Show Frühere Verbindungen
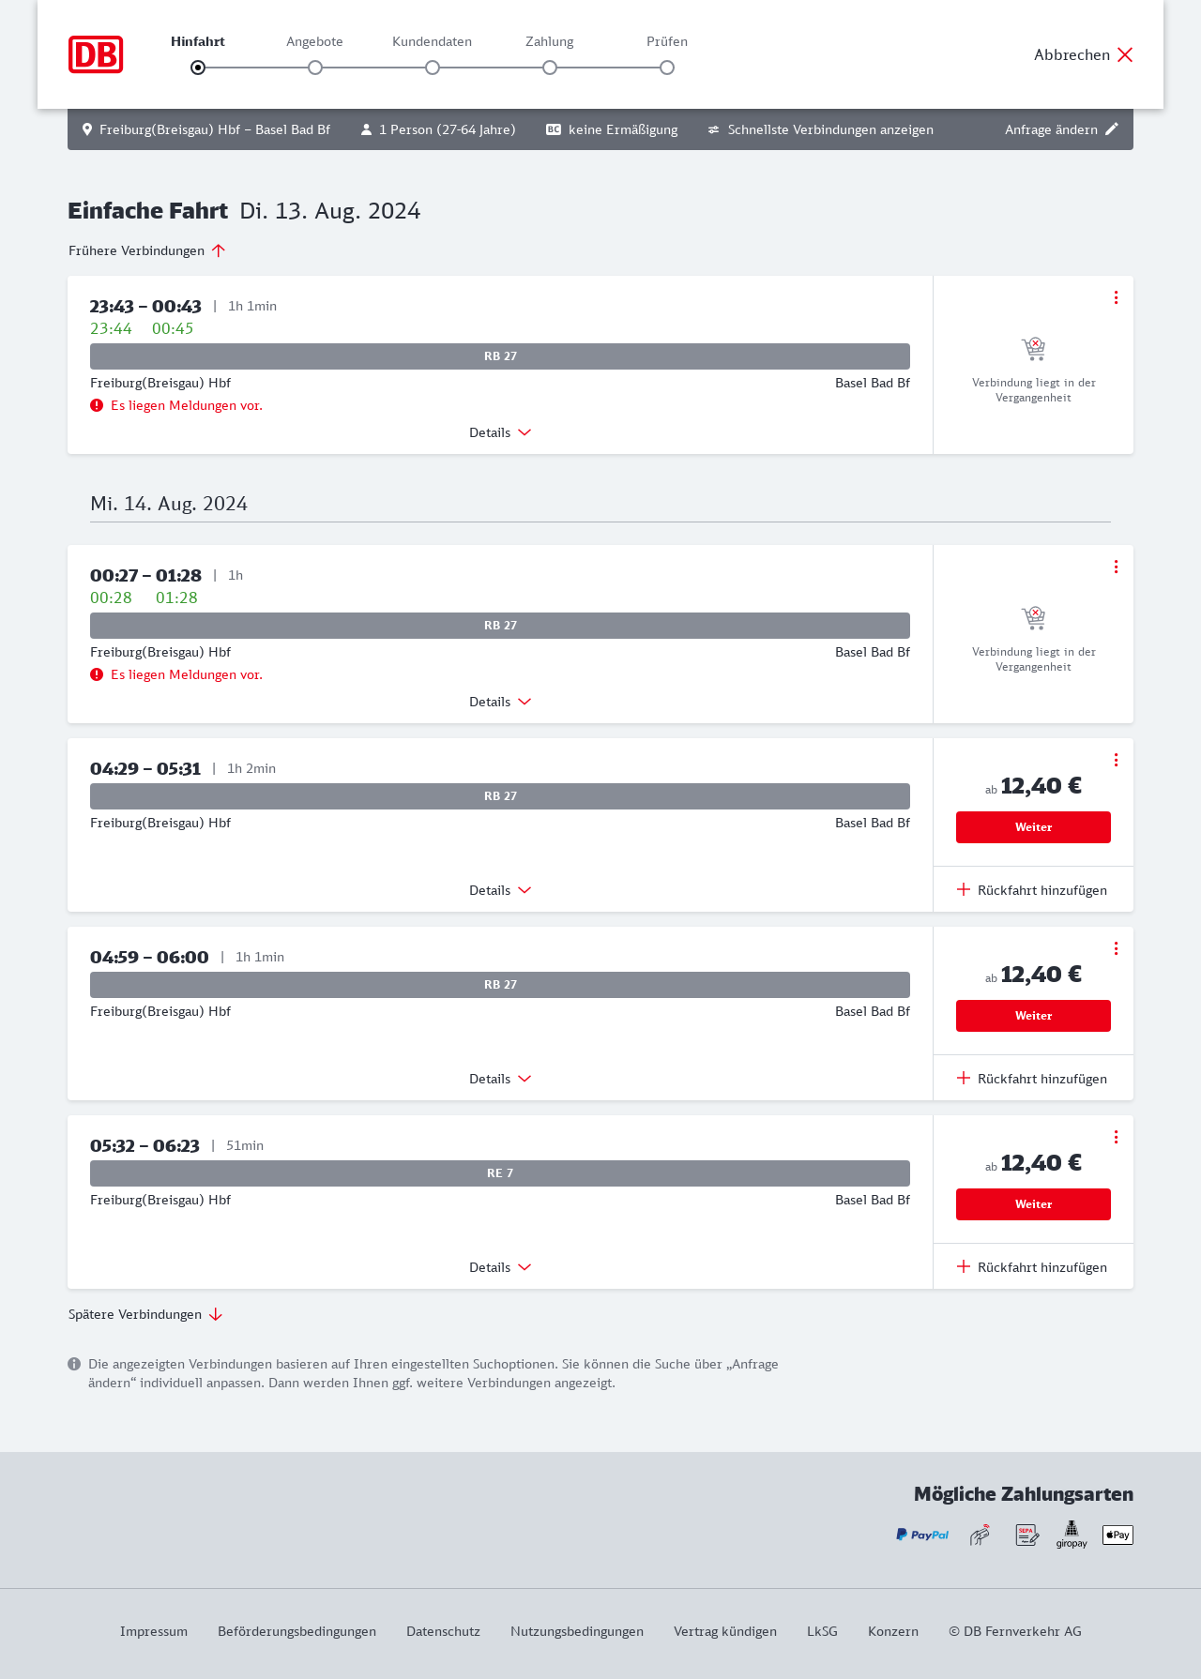This screenshot has height=1679, width=1201. [x=147, y=250]
